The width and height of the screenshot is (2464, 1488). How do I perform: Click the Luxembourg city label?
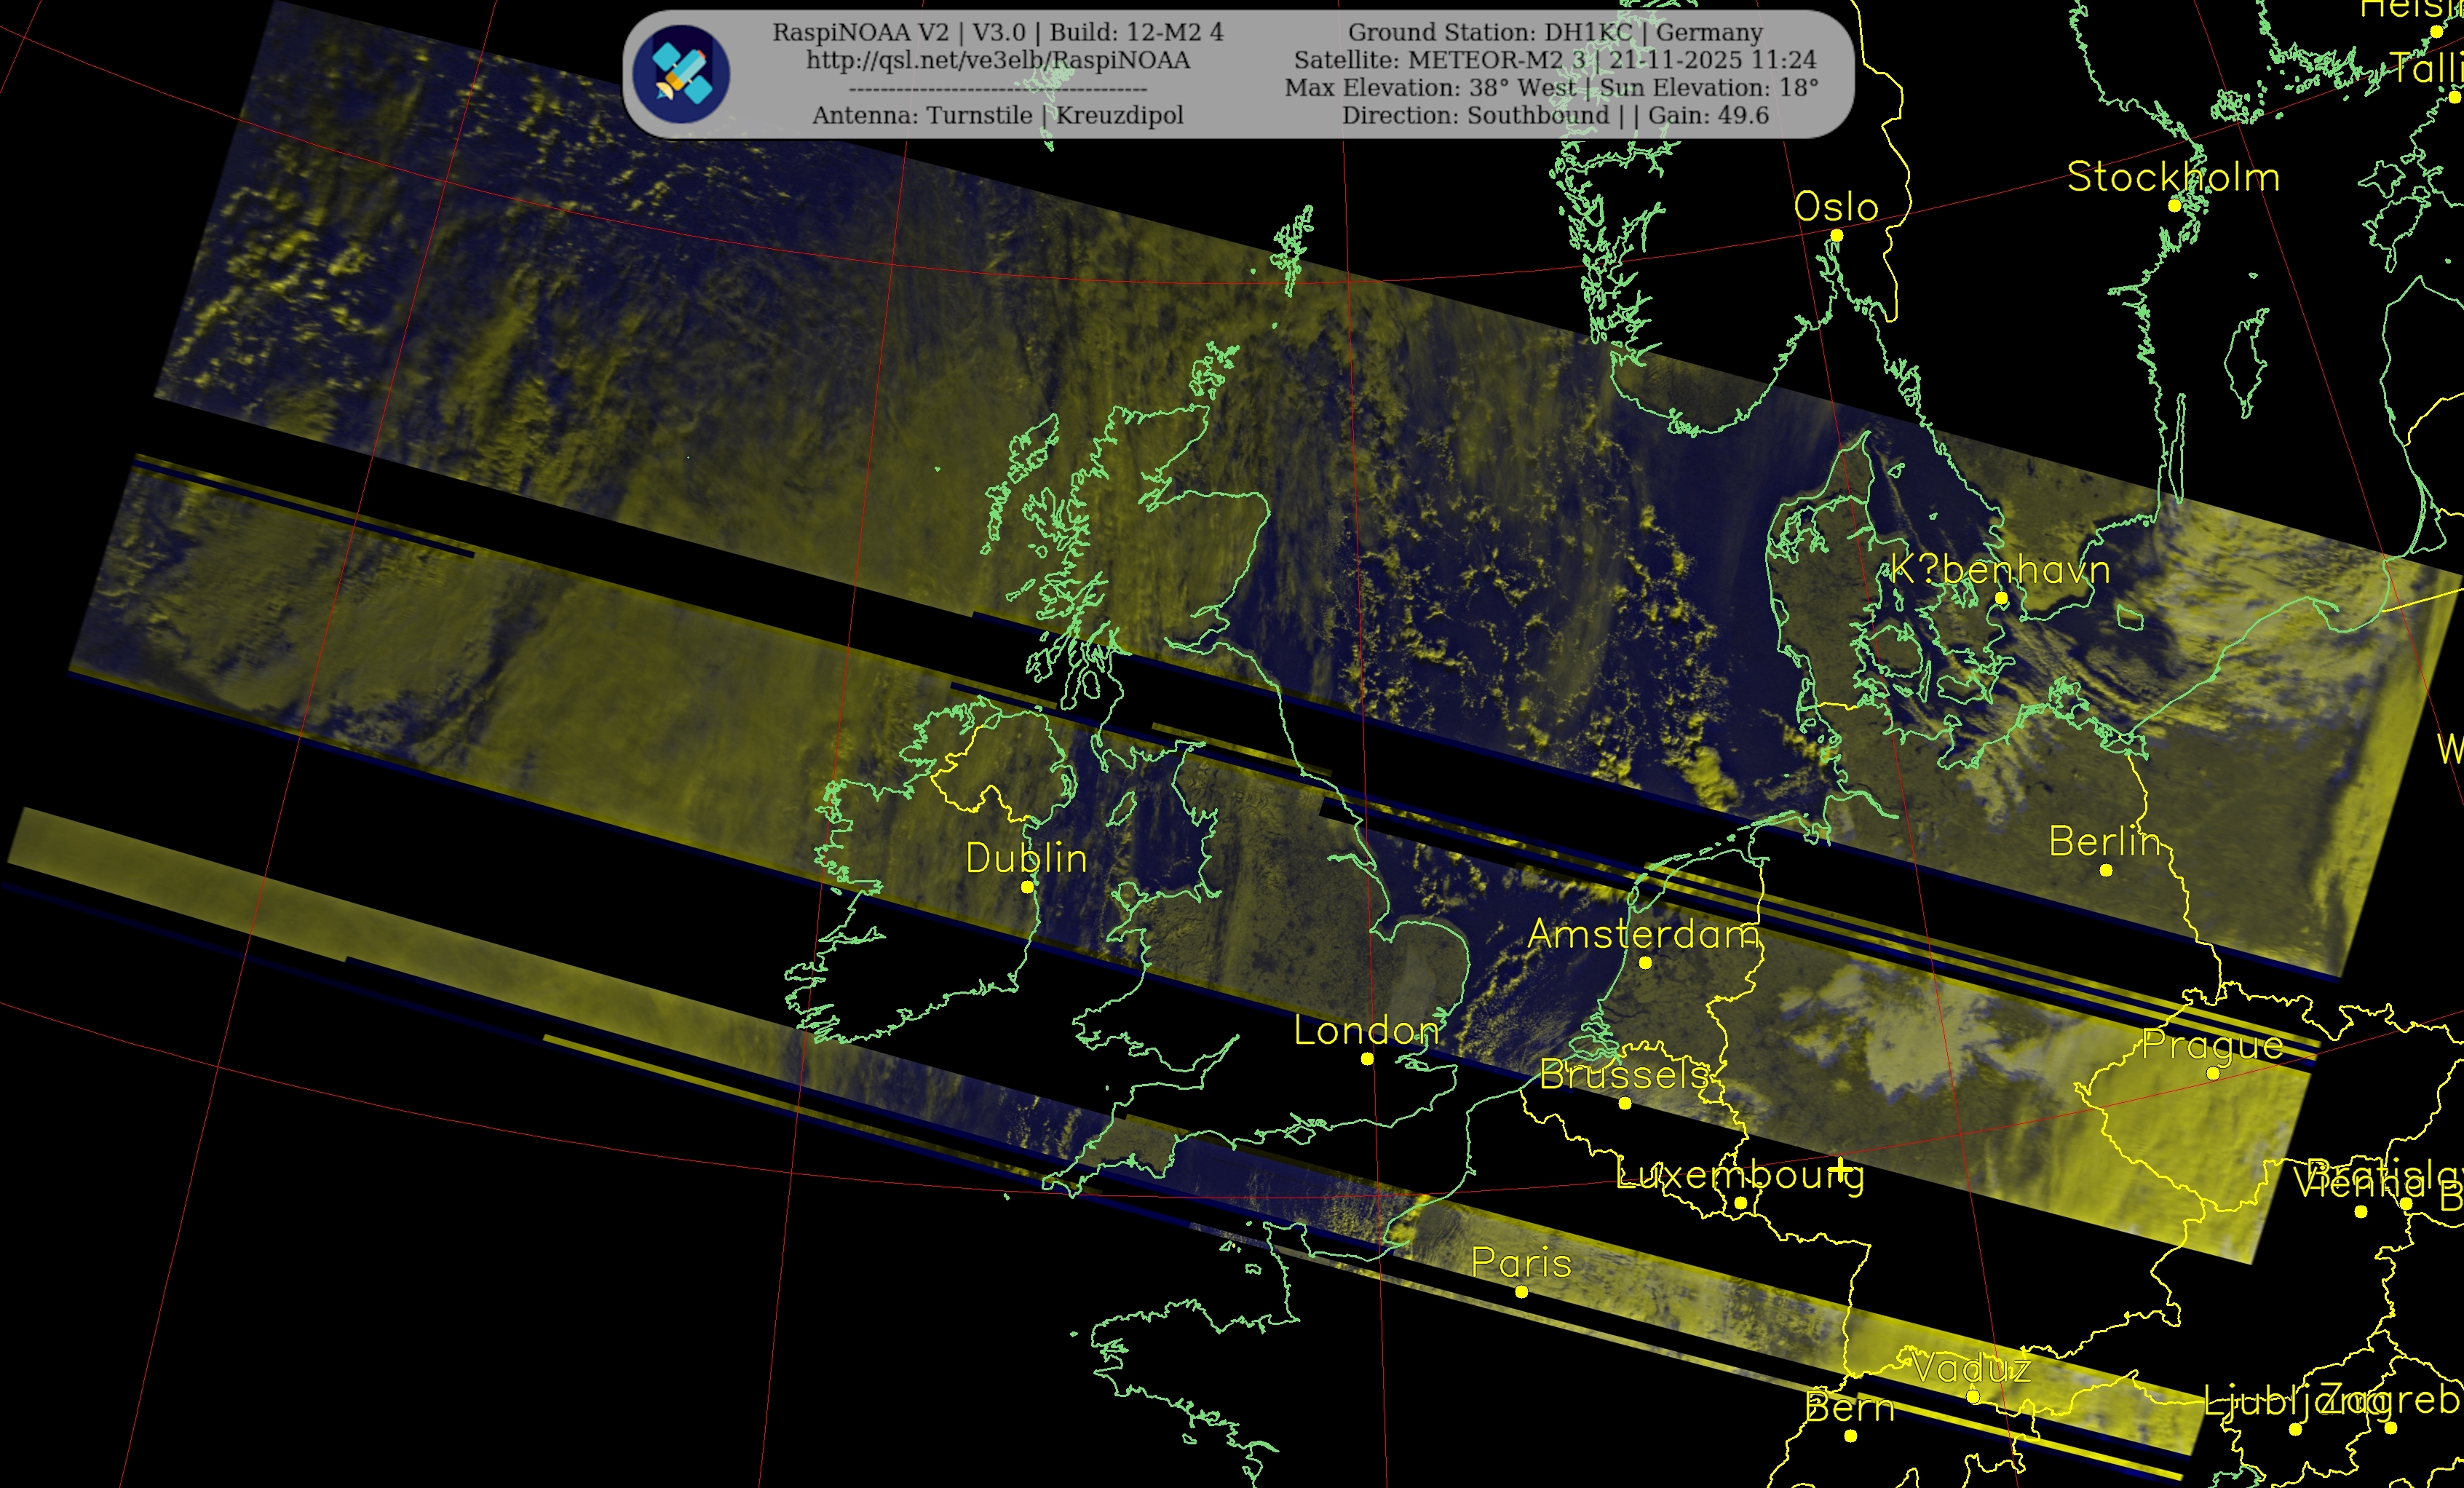[1739, 1174]
